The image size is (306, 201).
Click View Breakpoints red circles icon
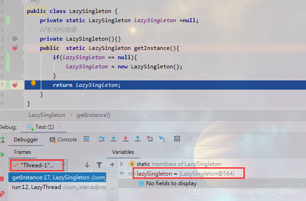pos(2,194)
